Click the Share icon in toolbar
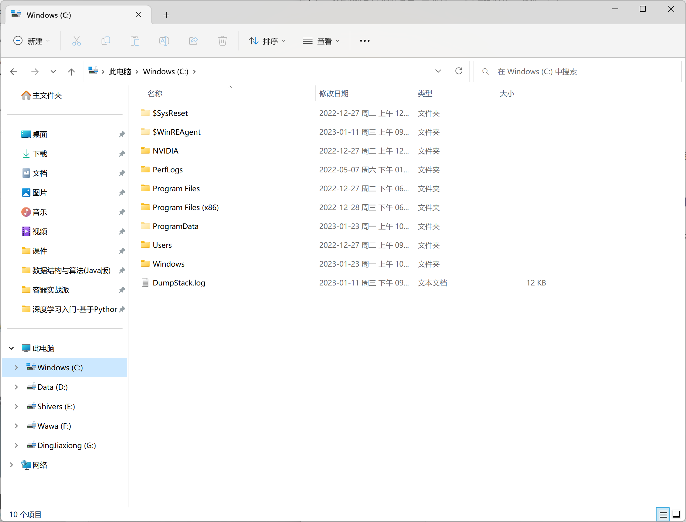The width and height of the screenshot is (686, 522). [x=193, y=41]
